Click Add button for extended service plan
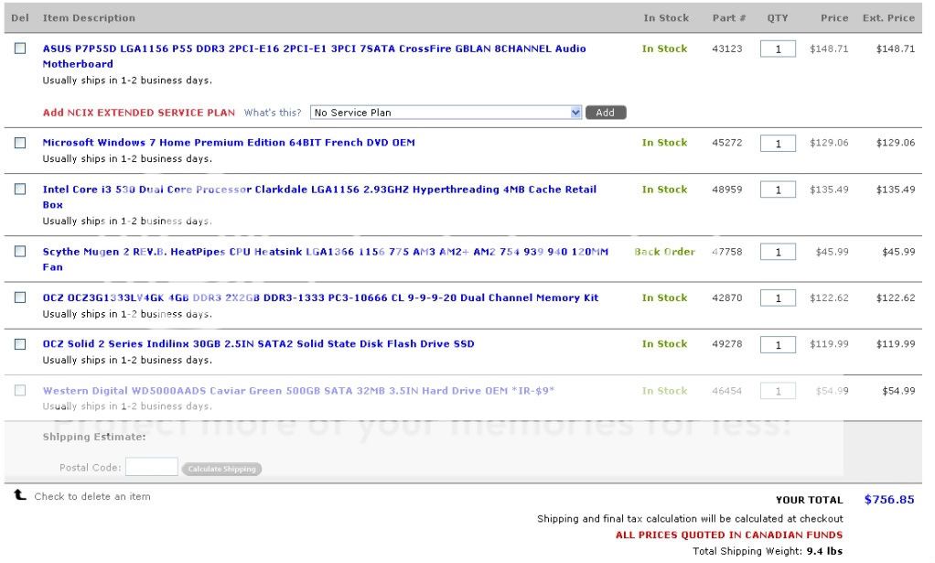The width and height of the screenshot is (935, 563). pos(606,112)
